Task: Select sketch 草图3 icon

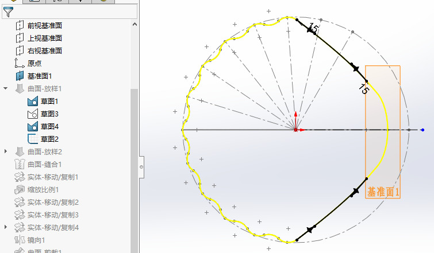Action: [x=33, y=114]
